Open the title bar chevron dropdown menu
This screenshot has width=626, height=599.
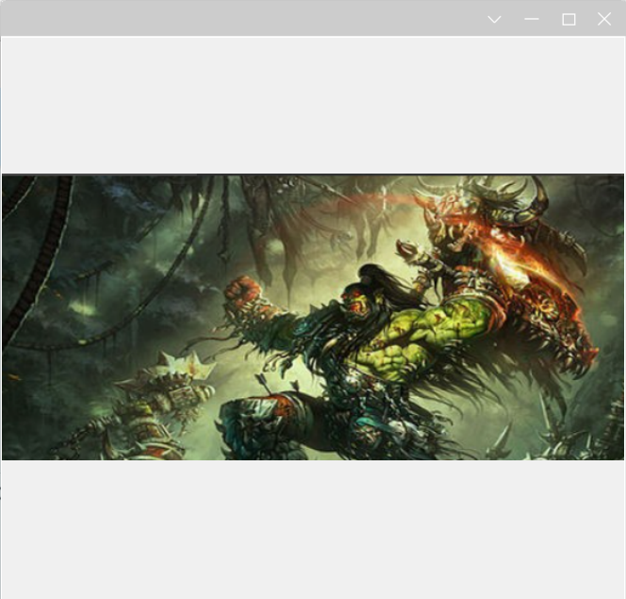coord(494,19)
